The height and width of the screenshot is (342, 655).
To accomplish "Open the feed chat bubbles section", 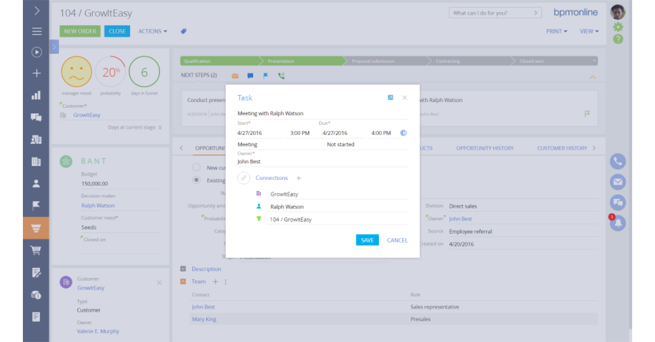I will pyautogui.click(x=36, y=117).
